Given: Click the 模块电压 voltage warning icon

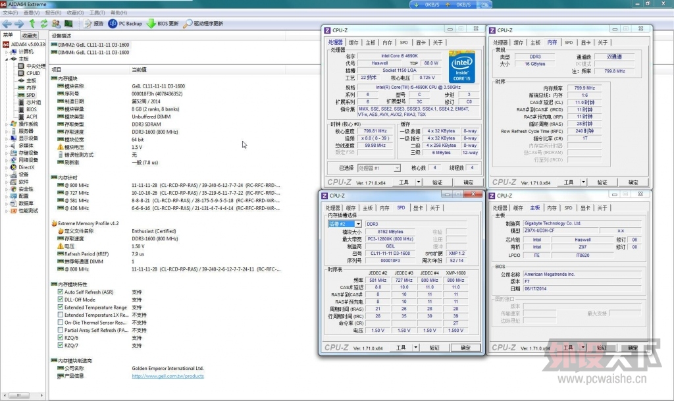Looking at the screenshot, I should tap(61, 147).
